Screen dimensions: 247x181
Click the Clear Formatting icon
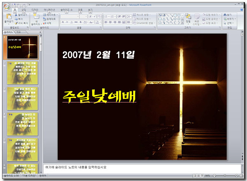[99, 16]
